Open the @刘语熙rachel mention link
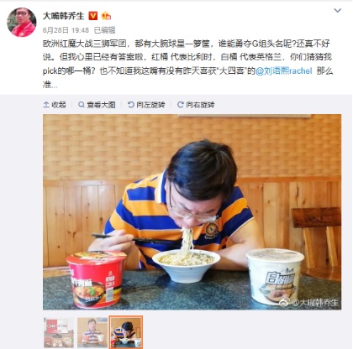Screen dimensions: 353x349 tap(283, 70)
